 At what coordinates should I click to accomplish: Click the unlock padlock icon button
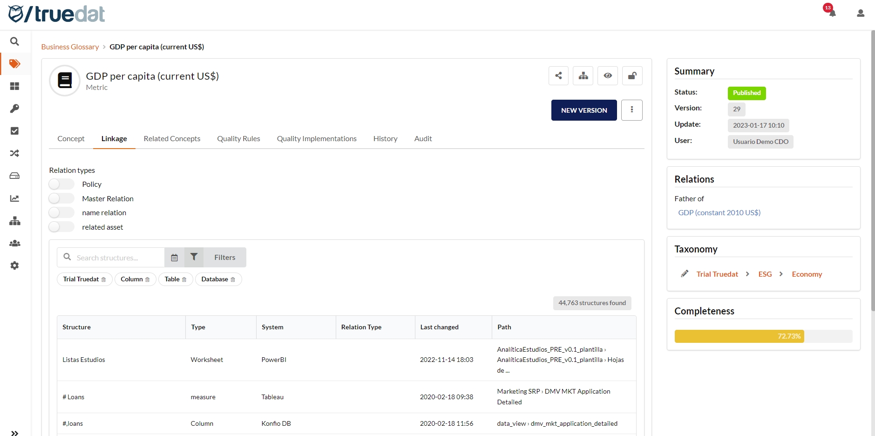tap(632, 75)
